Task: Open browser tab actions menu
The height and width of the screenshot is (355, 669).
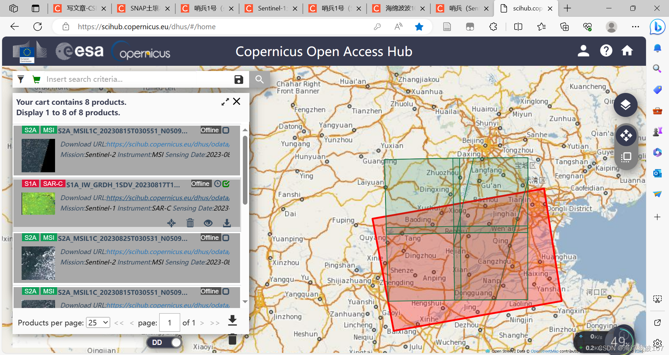Action: coord(36,8)
